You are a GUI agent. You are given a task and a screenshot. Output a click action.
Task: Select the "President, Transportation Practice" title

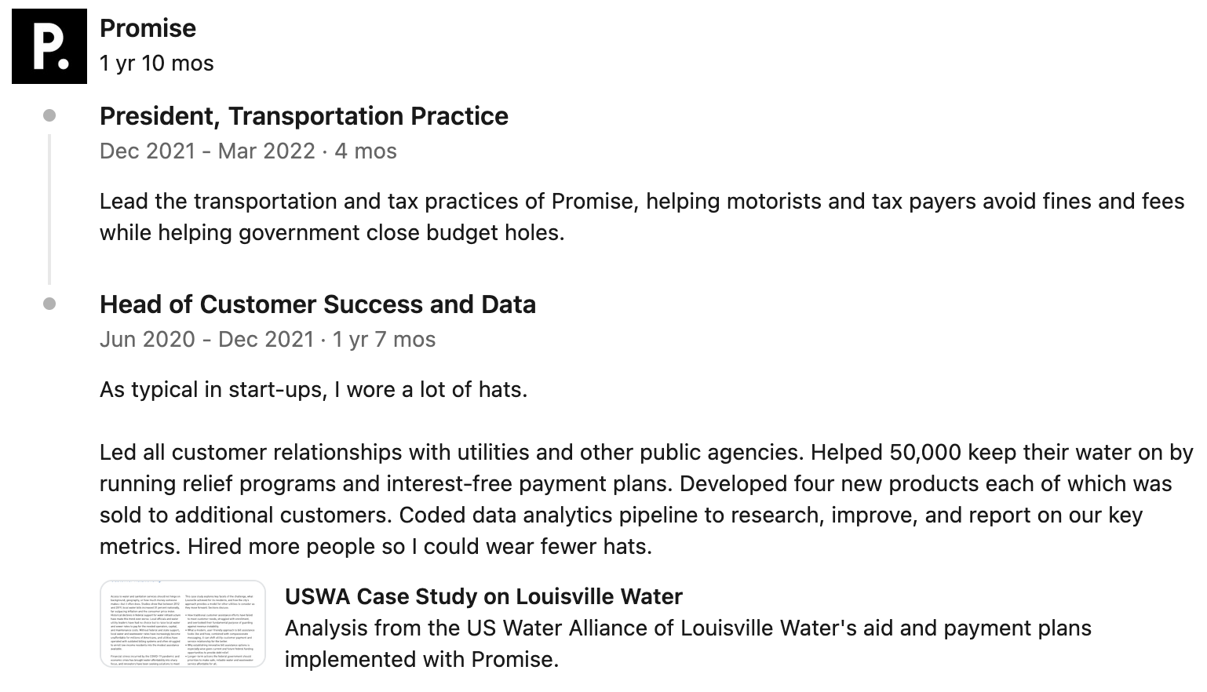304,116
